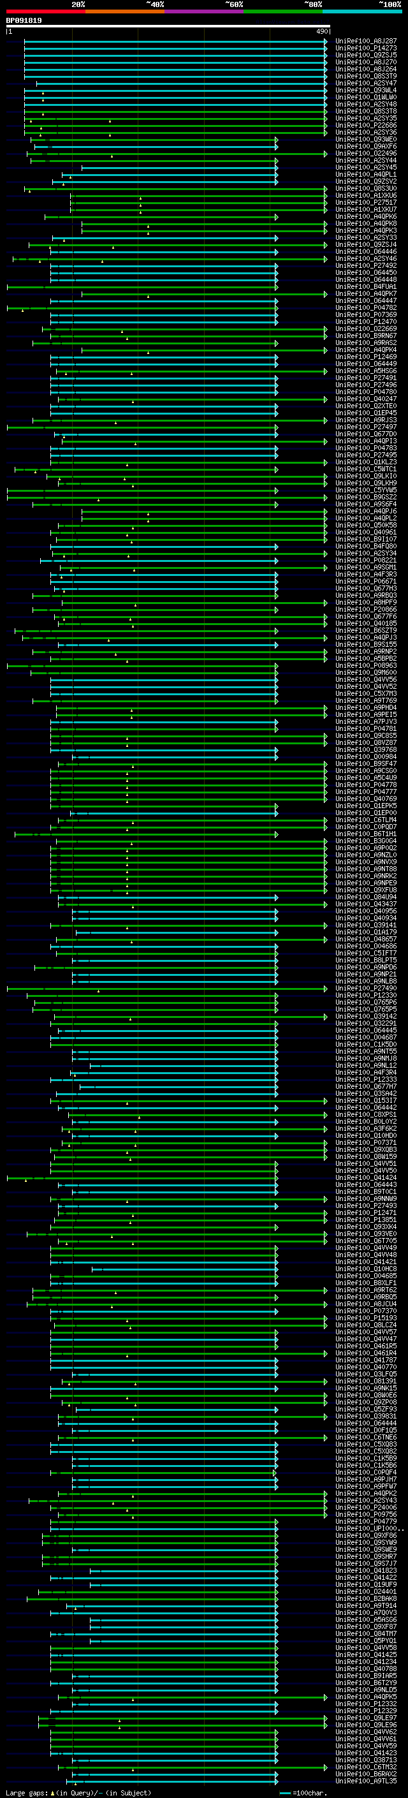Viewport: 408px width, 1798px height.
Task: Select the UniRef100_B9RN67 label
Action: (x=366, y=335)
